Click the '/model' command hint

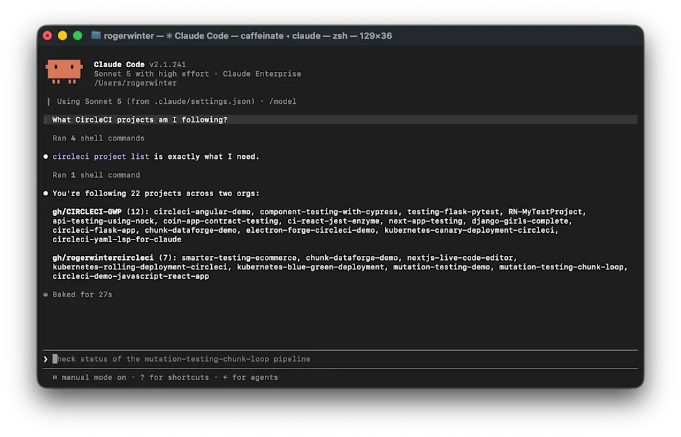point(282,101)
